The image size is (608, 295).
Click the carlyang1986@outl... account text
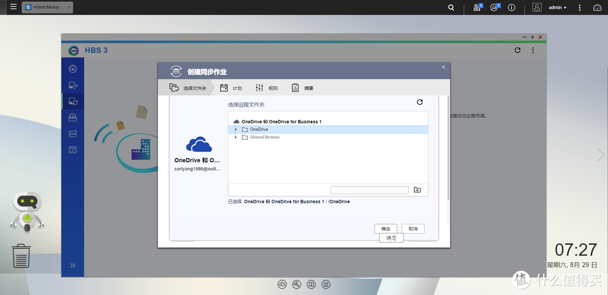198,169
